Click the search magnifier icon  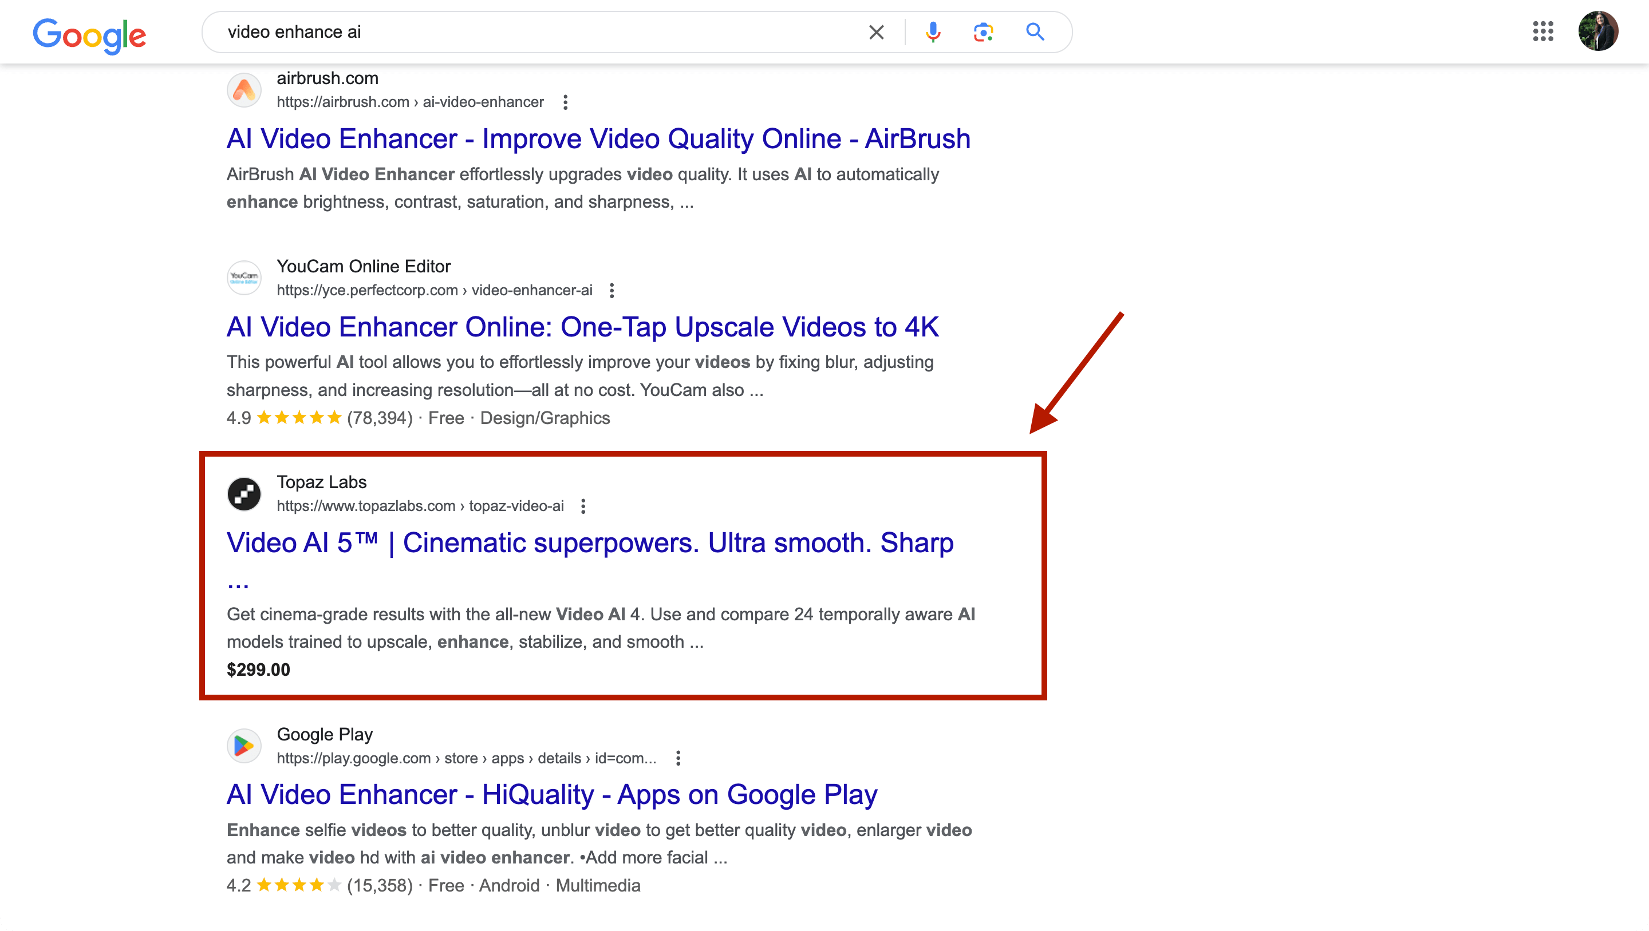[x=1035, y=31]
